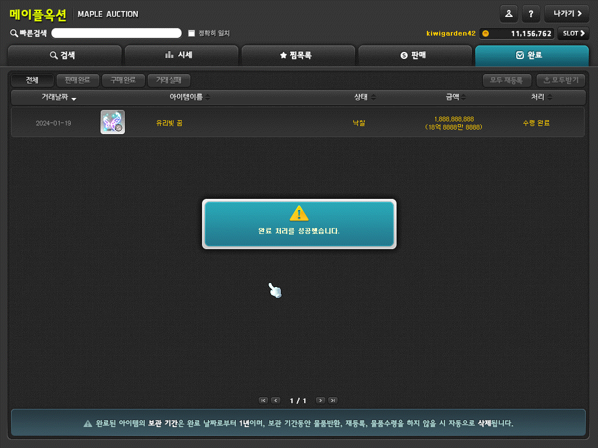This screenshot has width=598, height=448.
Task: Click the 모두받기 button
Action: point(561,80)
